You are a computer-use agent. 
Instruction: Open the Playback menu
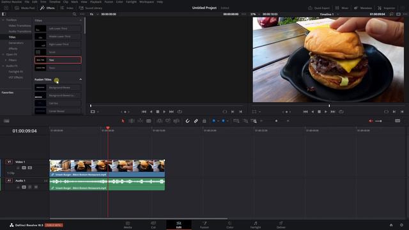[x=96, y=2]
